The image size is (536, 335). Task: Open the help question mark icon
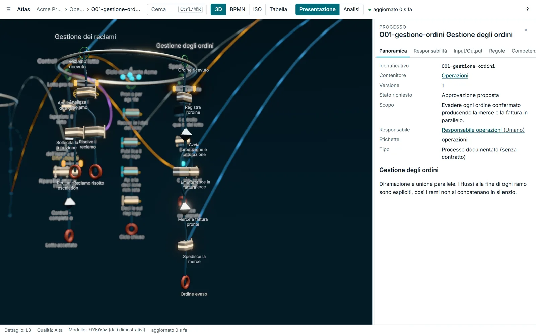tap(527, 9)
